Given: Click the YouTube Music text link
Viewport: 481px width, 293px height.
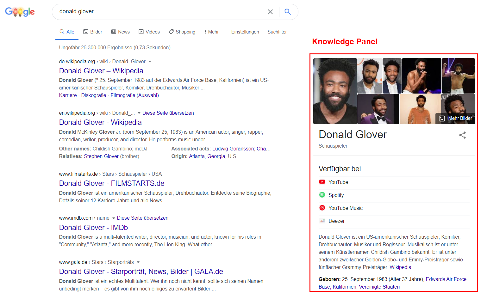Looking at the screenshot, I should [346, 208].
